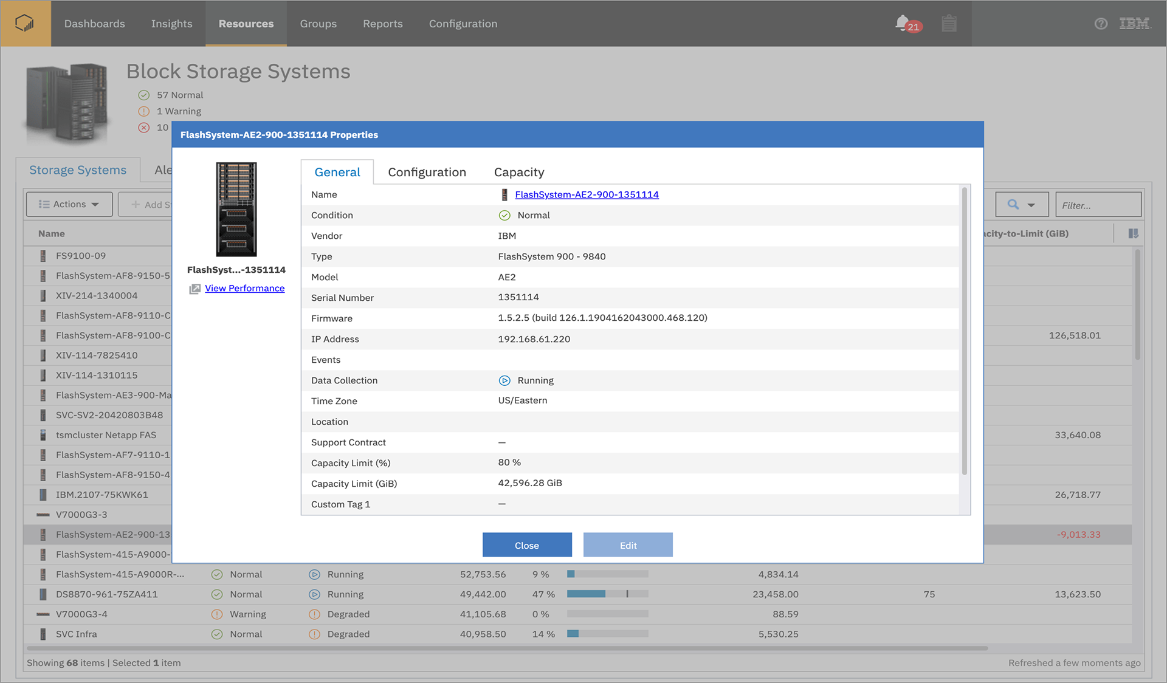The width and height of the screenshot is (1167, 683).
Task: Open the Groups menu
Action: coord(318,24)
